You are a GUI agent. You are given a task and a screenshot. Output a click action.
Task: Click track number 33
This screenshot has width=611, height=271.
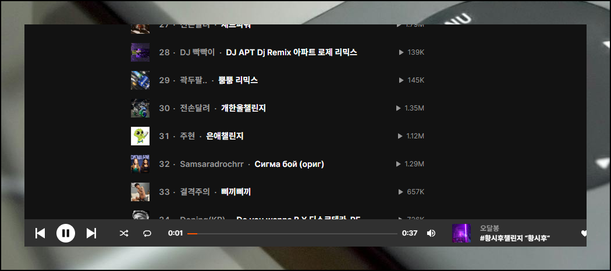(x=164, y=192)
